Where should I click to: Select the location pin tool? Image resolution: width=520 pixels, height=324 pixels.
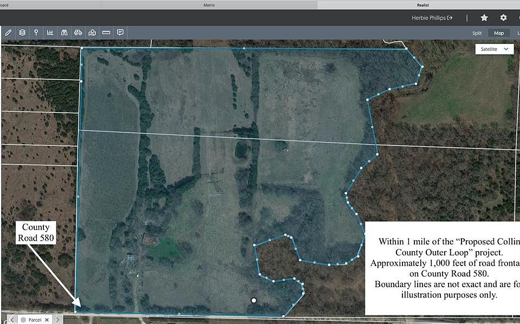tap(36, 32)
